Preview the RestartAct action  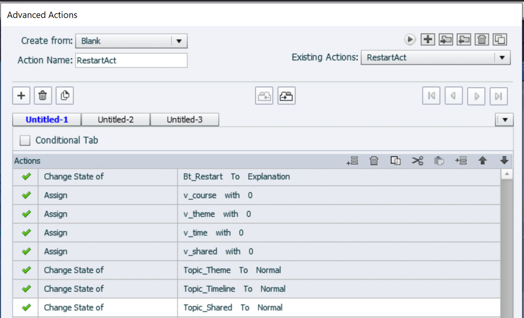pos(410,39)
